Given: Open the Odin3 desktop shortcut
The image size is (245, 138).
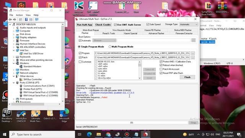Looking at the screenshot, I should 50,115.
